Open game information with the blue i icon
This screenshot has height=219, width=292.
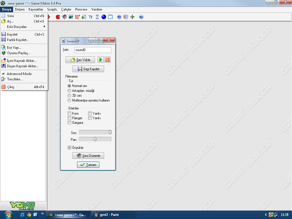coord(119,17)
